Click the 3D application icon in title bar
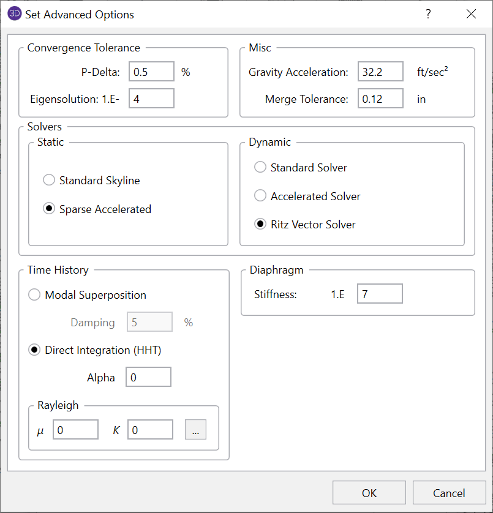Viewport: 493px width, 513px height. (14, 14)
